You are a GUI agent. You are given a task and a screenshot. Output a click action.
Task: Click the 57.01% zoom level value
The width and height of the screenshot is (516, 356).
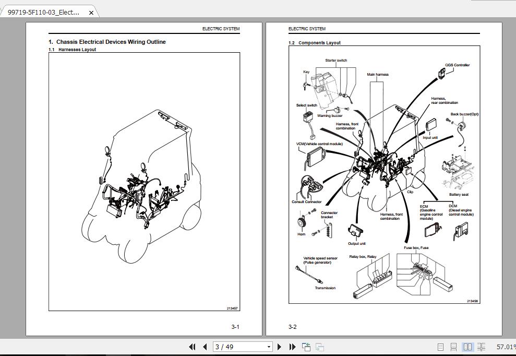tap(506, 347)
